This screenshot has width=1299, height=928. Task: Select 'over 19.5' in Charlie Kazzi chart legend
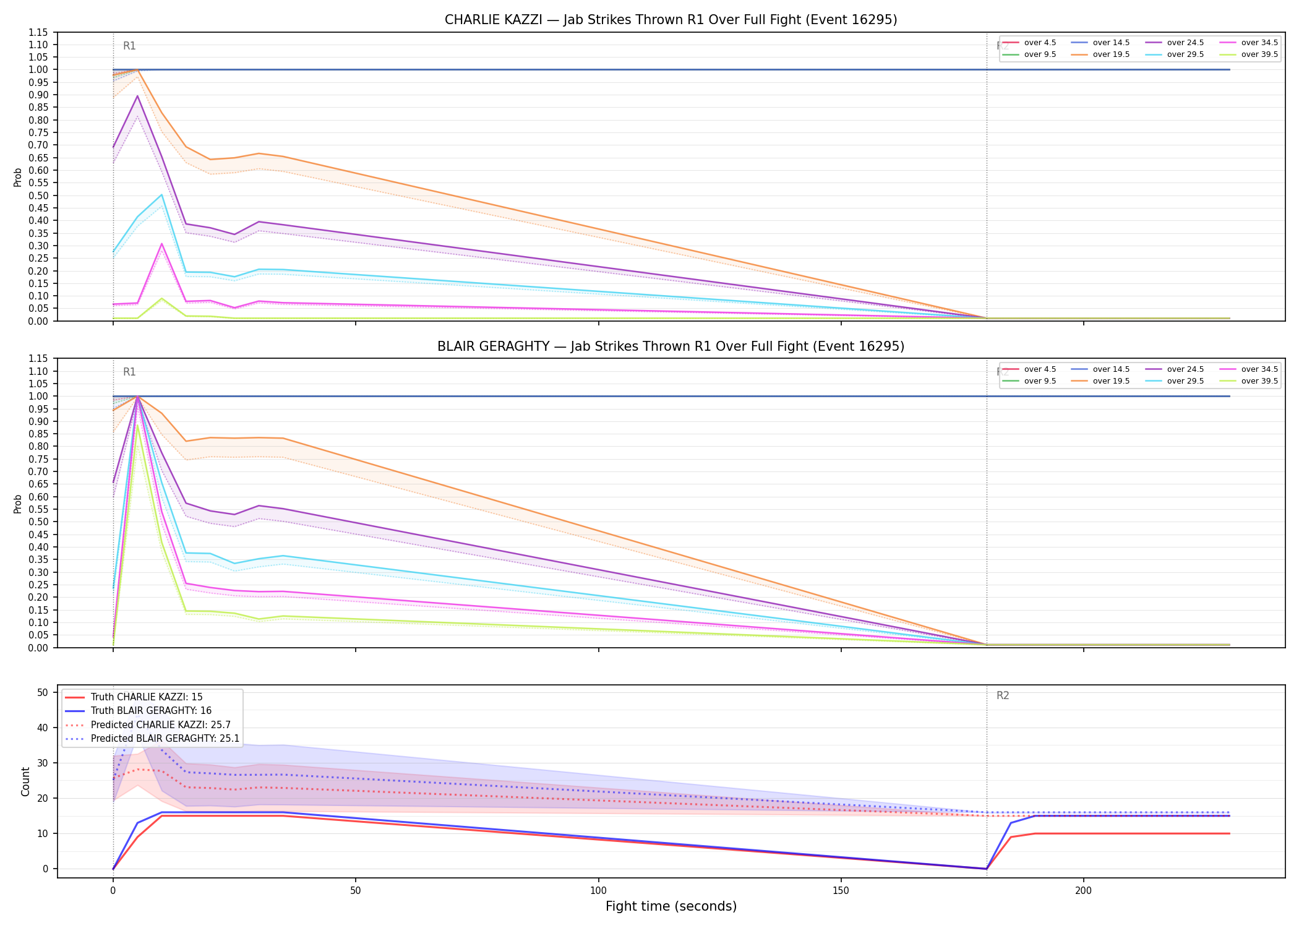1100,54
